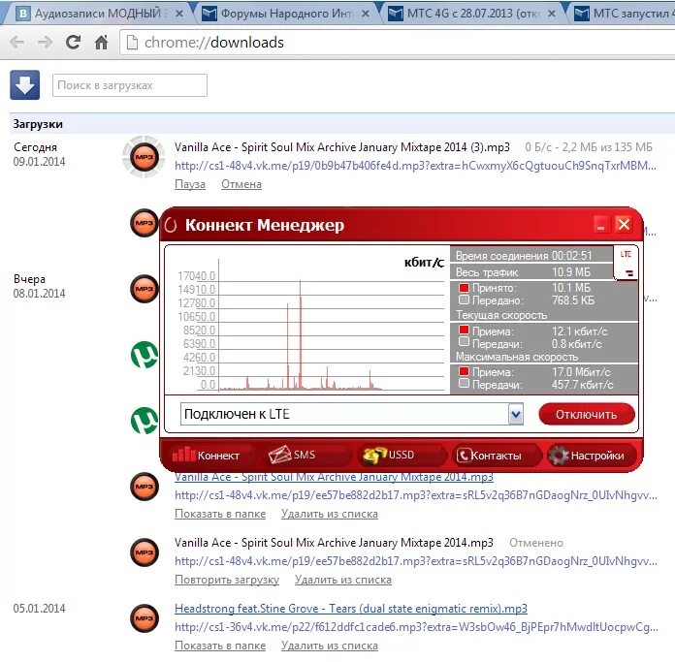
Task: Minimize the Коннект Менеджер window
Action: 601,225
